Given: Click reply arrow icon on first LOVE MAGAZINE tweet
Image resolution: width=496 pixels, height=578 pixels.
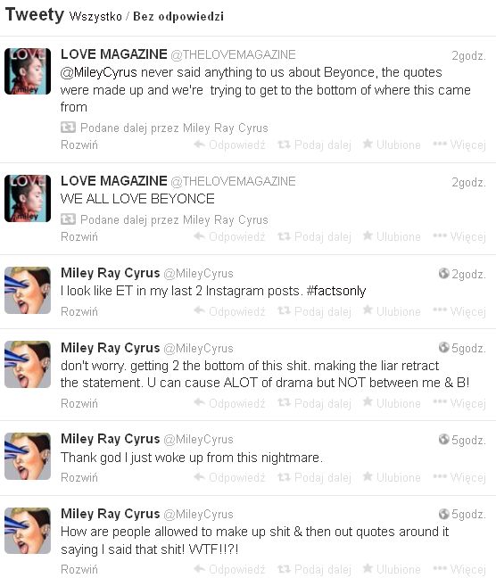Looking at the screenshot, I should (x=200, y=144).
